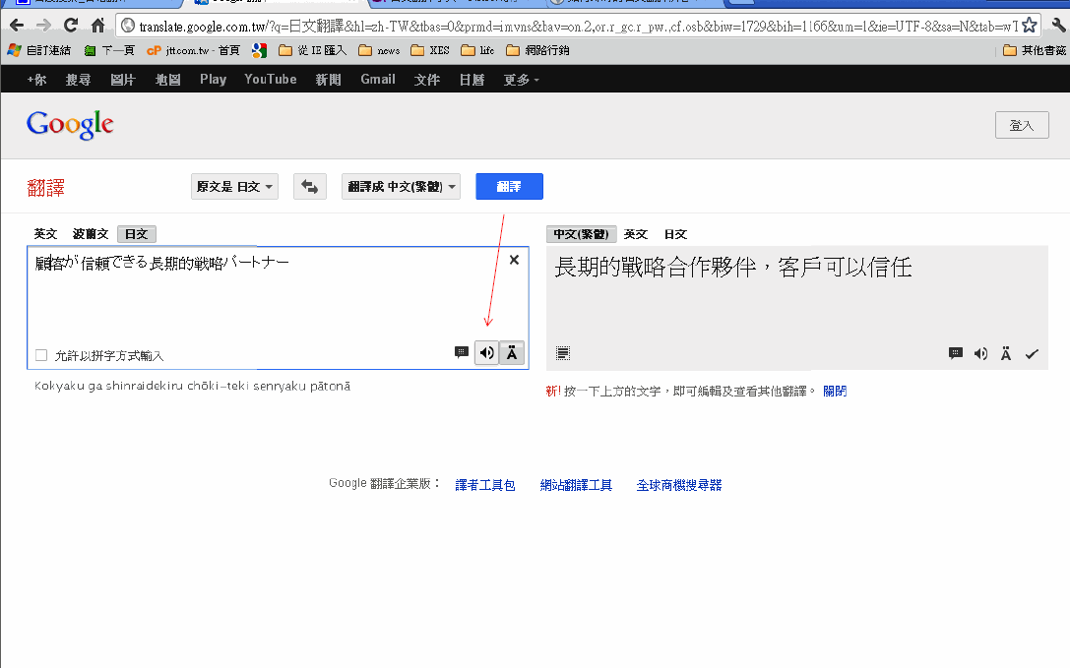Open 其他書籤 folder

(x=1035, y=50)
